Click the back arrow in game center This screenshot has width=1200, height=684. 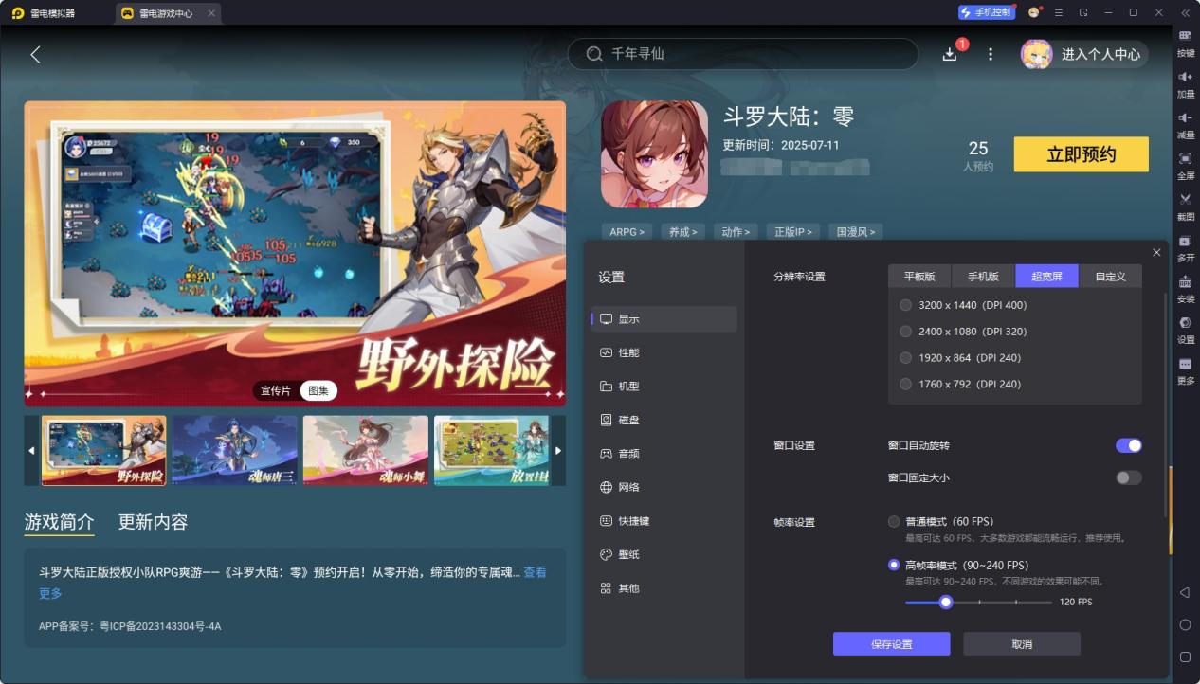35,55
